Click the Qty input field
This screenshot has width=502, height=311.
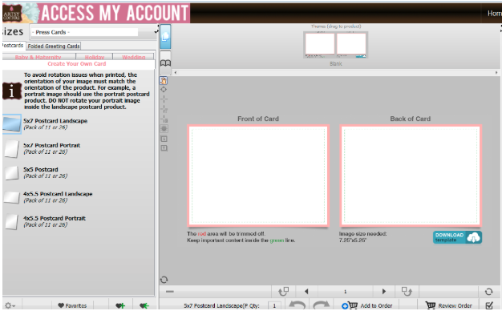(274, 305)
